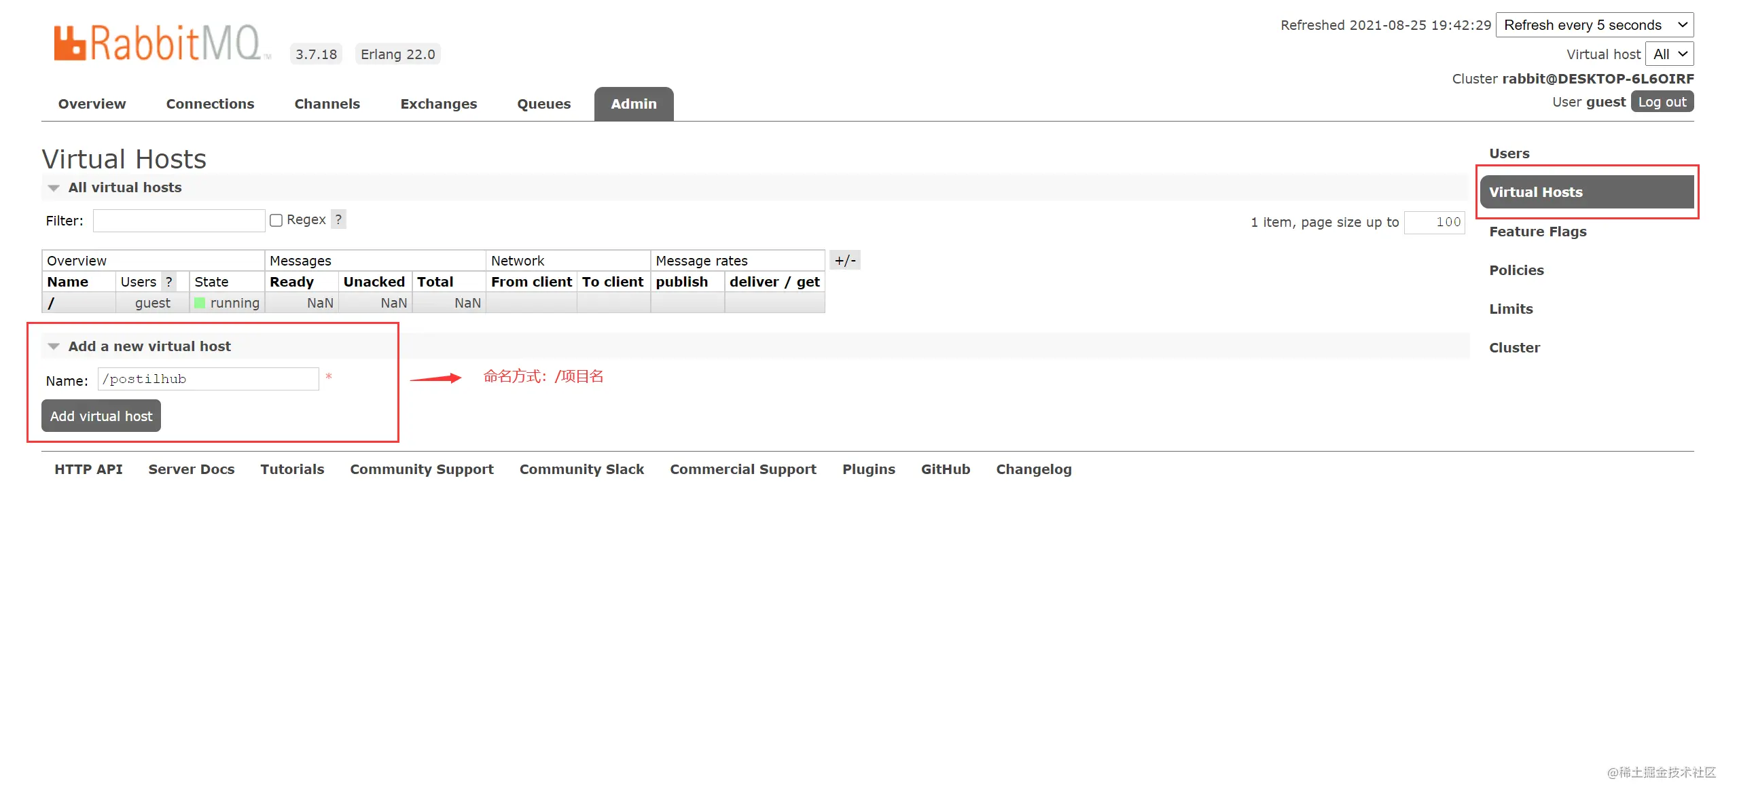Sort by To client column header
1737x800 pixels.
coord(612,282)
